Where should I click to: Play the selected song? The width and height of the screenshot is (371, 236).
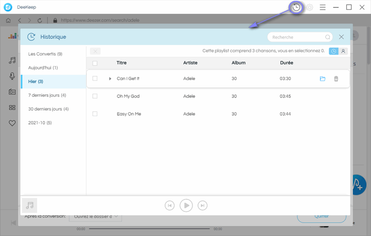click(x=186, y=205)
